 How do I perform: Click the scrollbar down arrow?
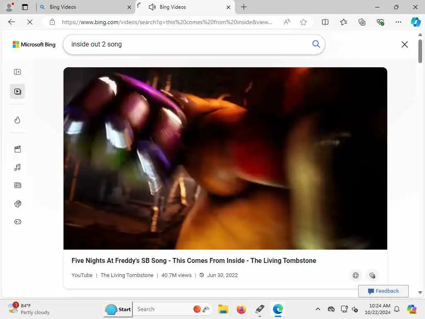coord(420,293)
